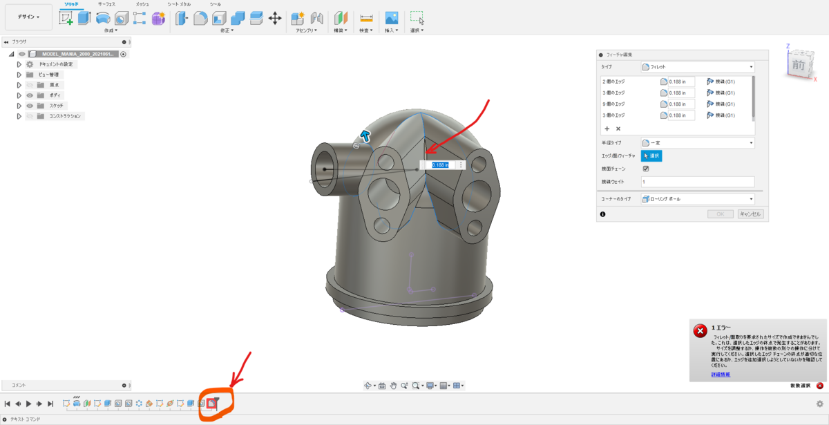This screenshot has width=829, height=425.
Task: Toggle visibility of ボディ folder
Action: coord(30,95)
